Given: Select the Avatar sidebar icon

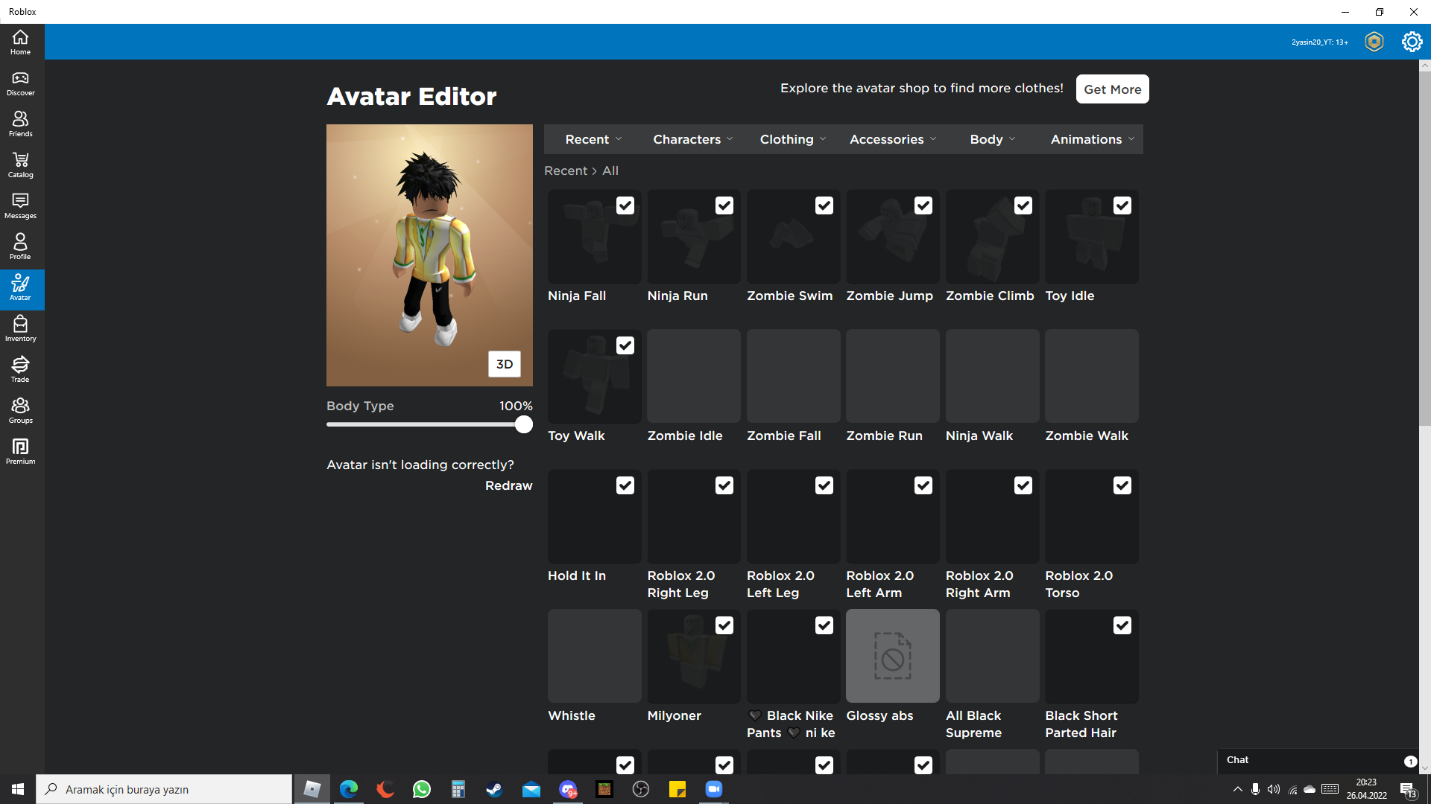Looking at the screenshot, I should click(x=21, y=289).
